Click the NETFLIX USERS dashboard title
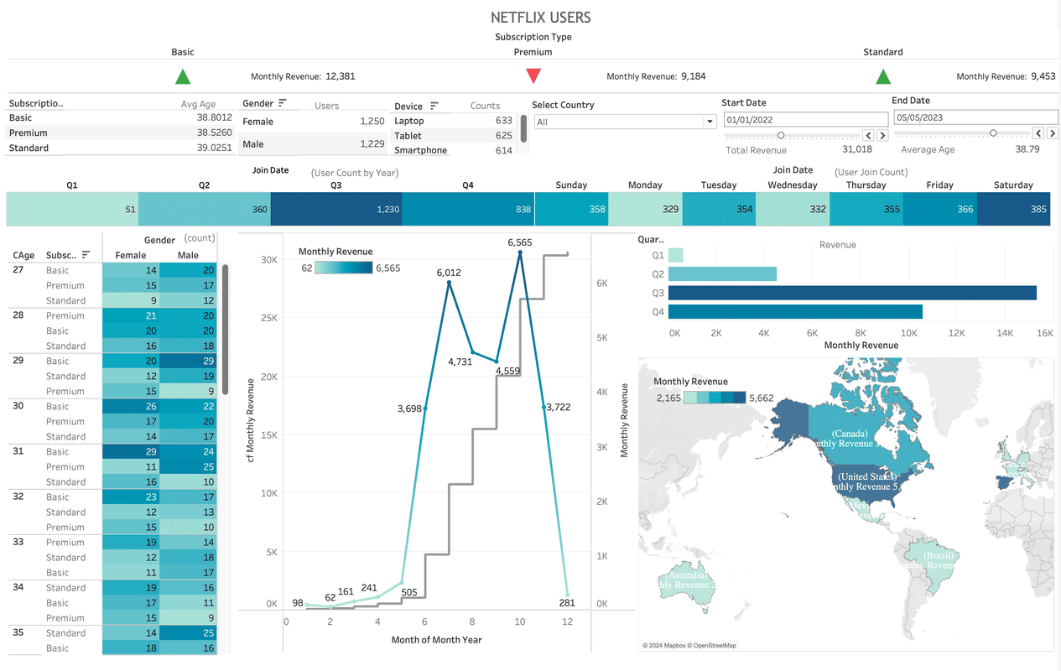1061x671 pixels. pos(540,18)
